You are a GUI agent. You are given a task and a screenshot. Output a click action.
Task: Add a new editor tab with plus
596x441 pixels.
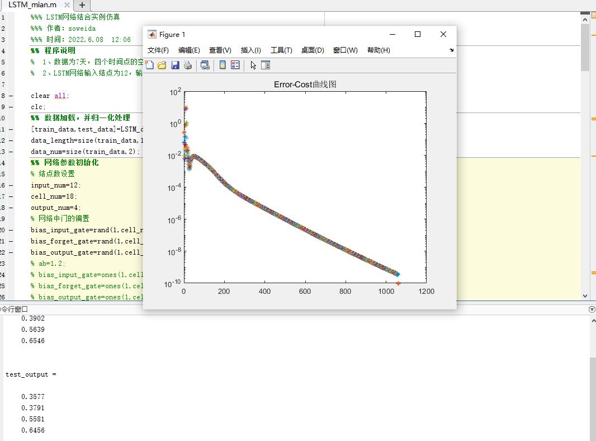82,5
